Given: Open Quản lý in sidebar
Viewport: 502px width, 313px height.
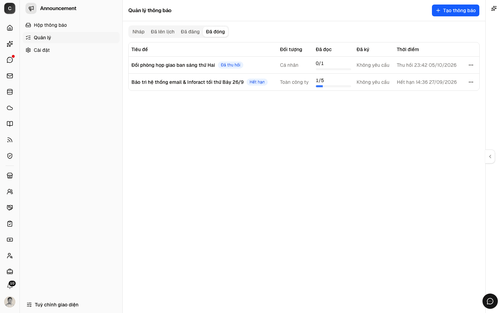Looking at the screenshot, I should [x=71, y=38].
